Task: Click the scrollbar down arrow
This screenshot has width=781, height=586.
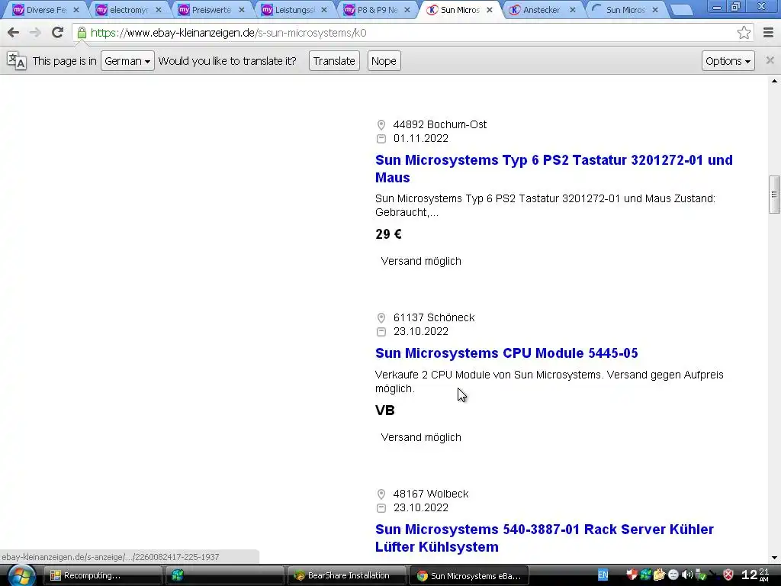Action: (774, 558)
